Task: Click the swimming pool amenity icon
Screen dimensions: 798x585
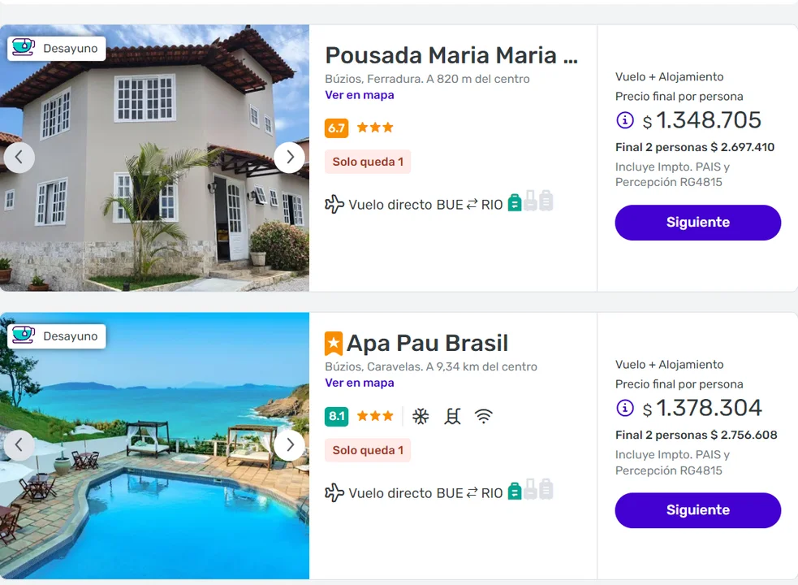Action: pyautogui.click(x=452, y=417)
